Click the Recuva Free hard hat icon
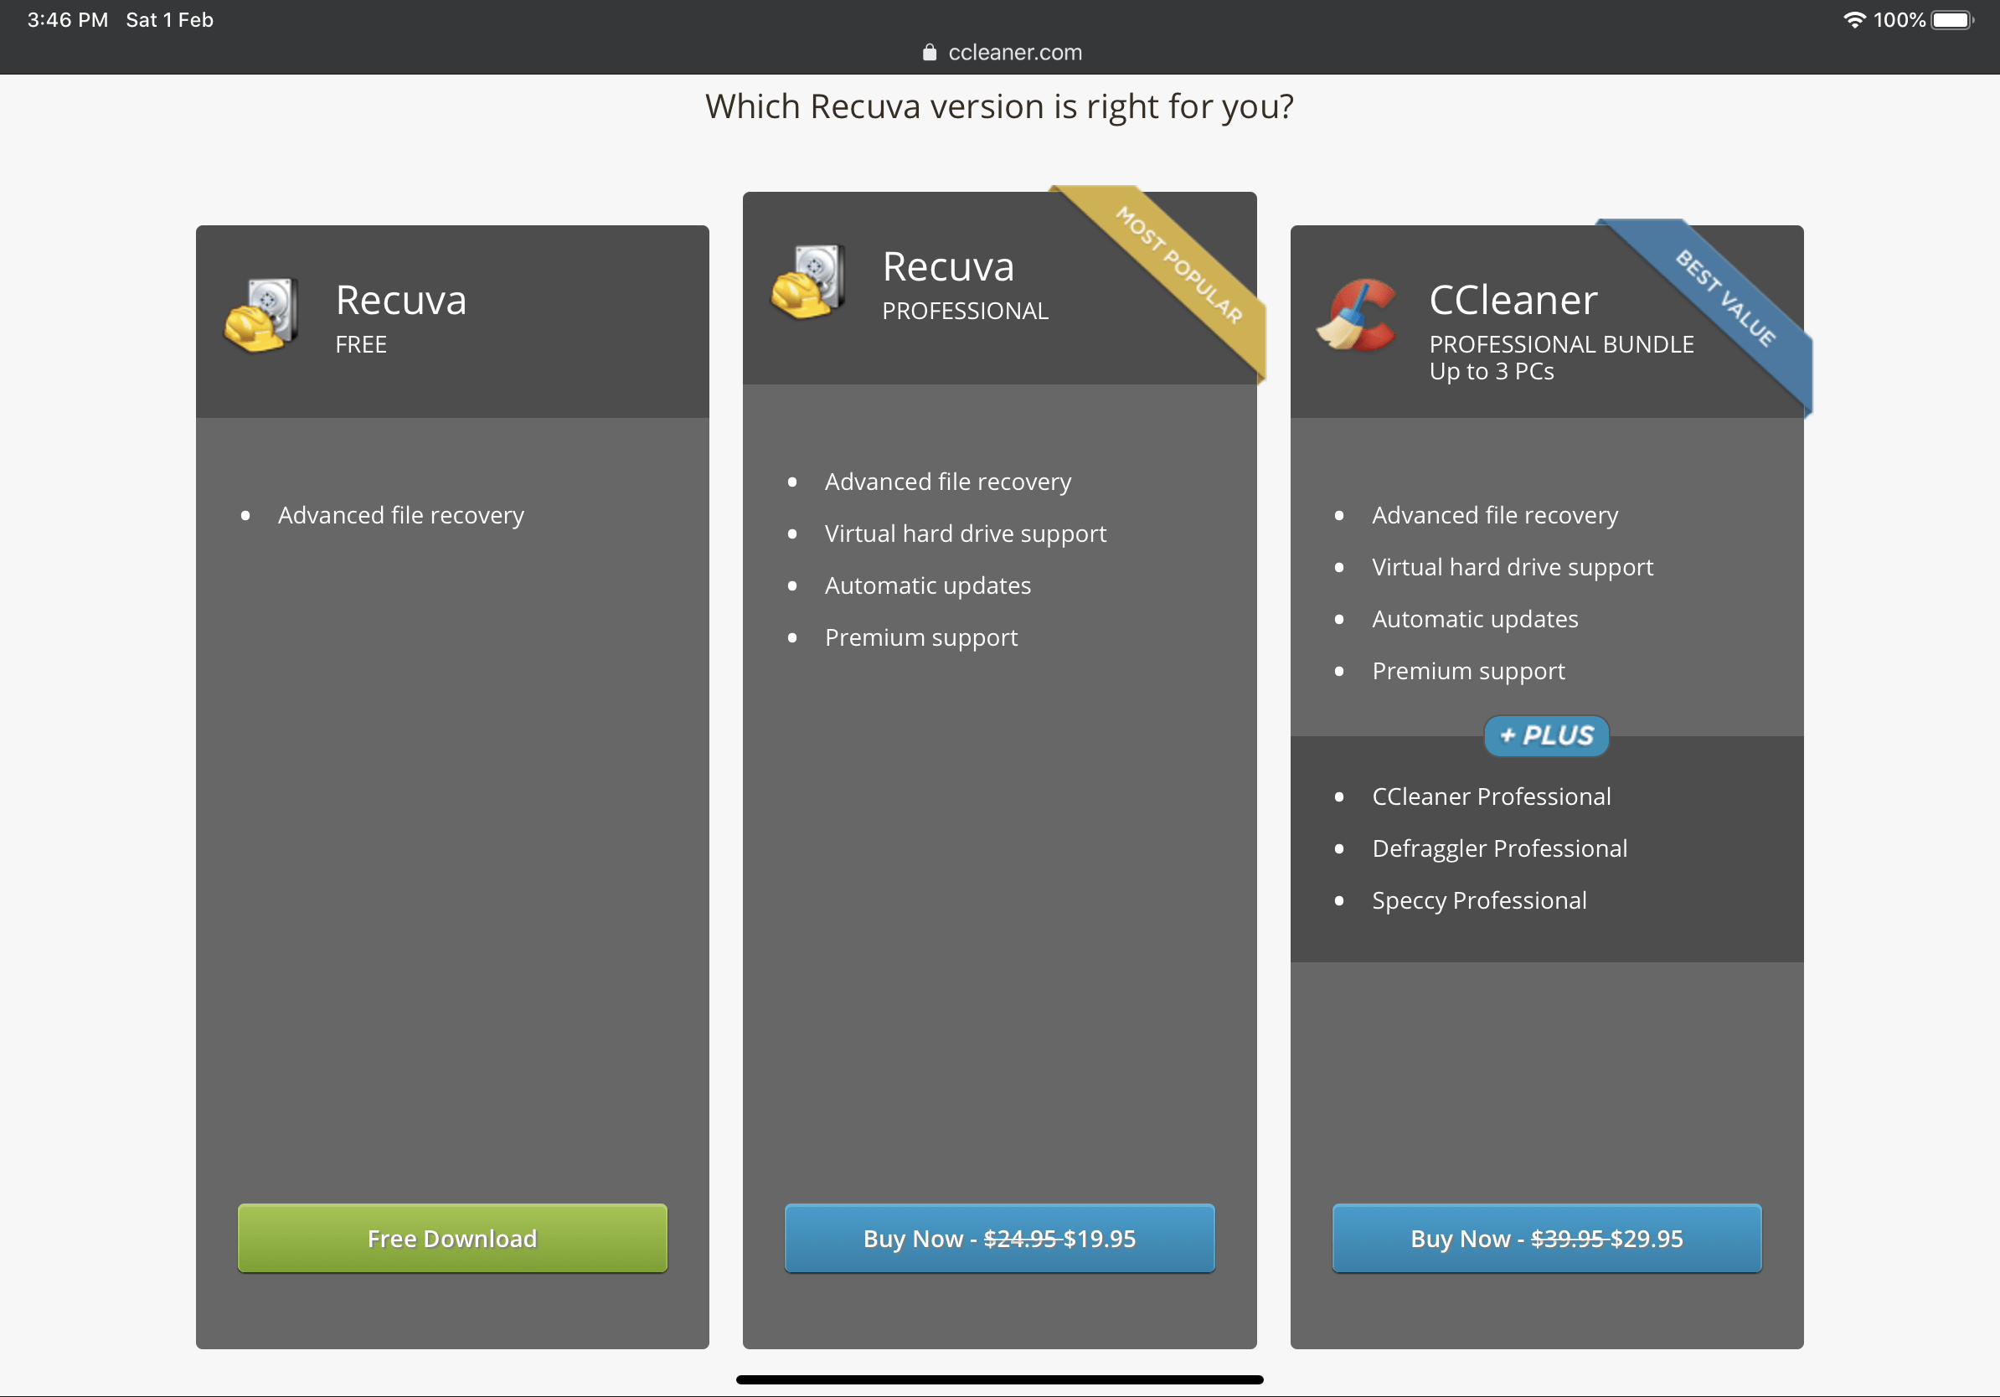Image resolution: width=2000 pixels, height=1397 pixels. pyautogui.click(x=261, y=315)
